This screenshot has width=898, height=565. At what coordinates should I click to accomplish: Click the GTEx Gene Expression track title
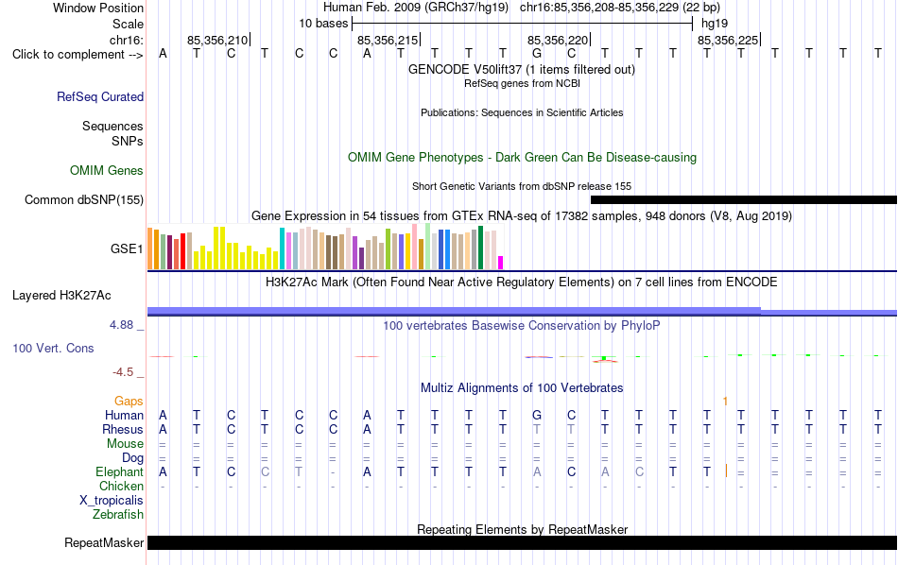click(x=522, y=216)
